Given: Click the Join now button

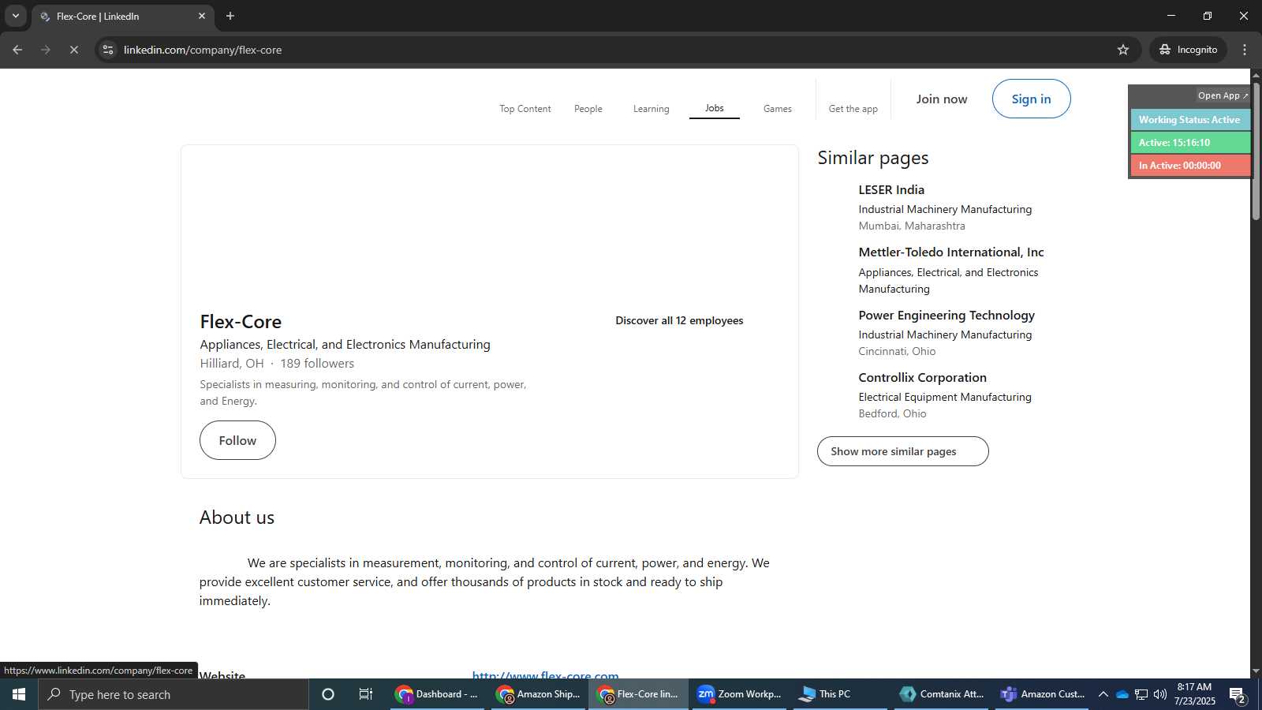Looking at the screenshot, I should (x=941, y=99).
